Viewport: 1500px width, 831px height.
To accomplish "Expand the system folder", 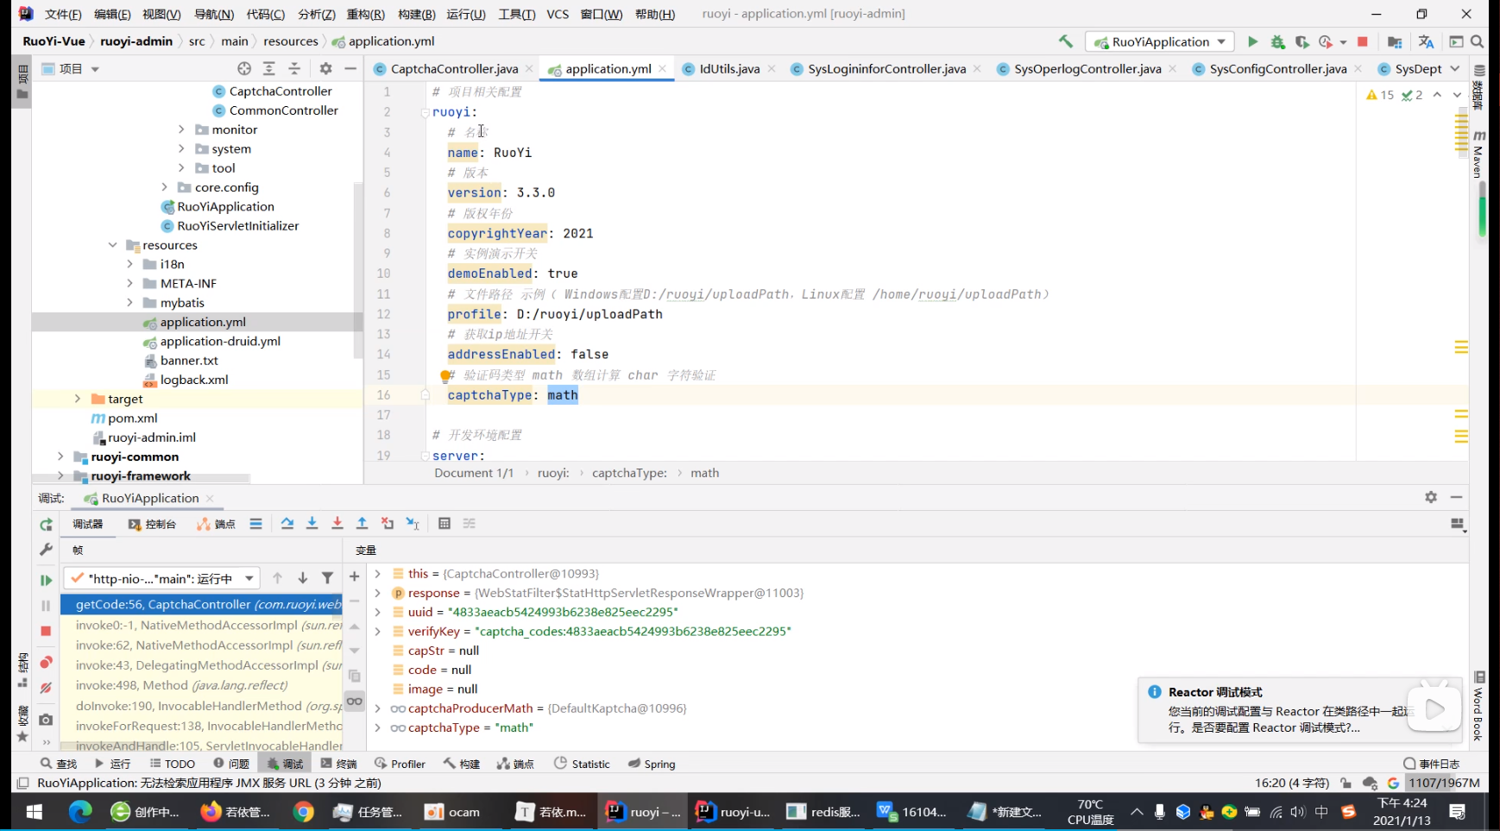I will pyautogui.click(x=181, y=148).
